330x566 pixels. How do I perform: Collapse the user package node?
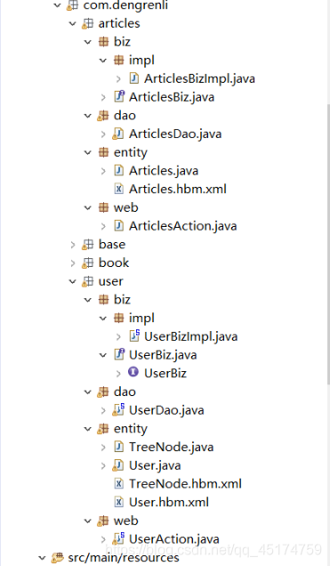tap(72, 281)
